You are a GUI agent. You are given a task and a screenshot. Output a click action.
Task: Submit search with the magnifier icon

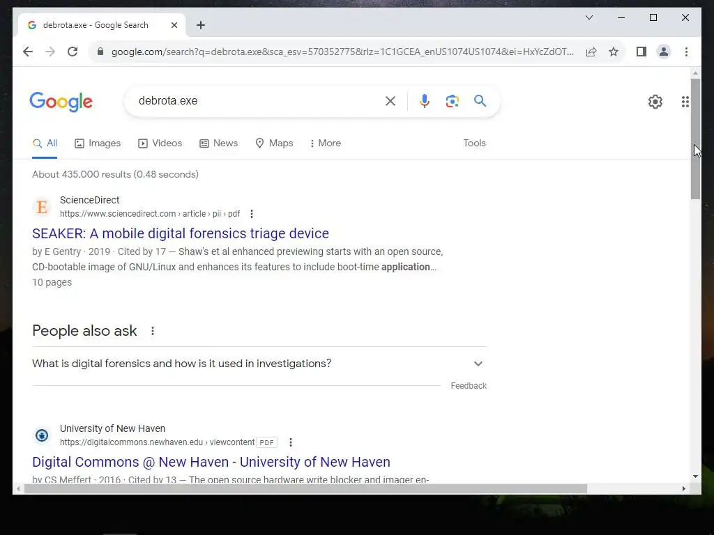click(x=480, y=101)
